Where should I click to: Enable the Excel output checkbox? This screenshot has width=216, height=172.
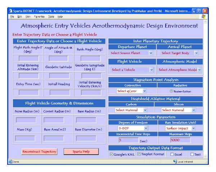[x=172, y=154]
